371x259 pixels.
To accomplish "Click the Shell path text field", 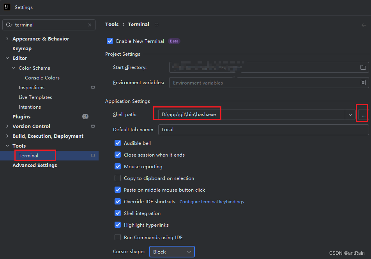I will [x=251, y=115].
